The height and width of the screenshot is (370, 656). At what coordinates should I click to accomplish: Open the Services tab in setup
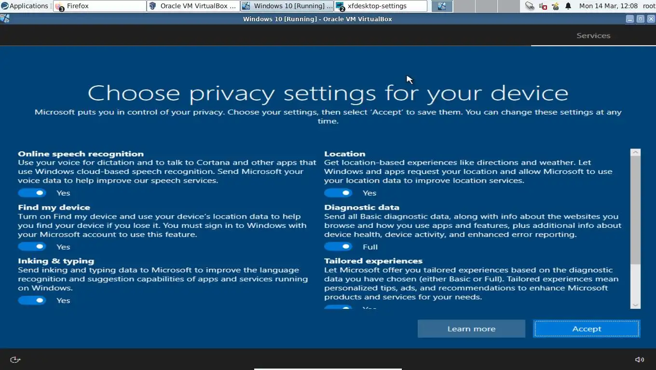[x=593, y=36]
